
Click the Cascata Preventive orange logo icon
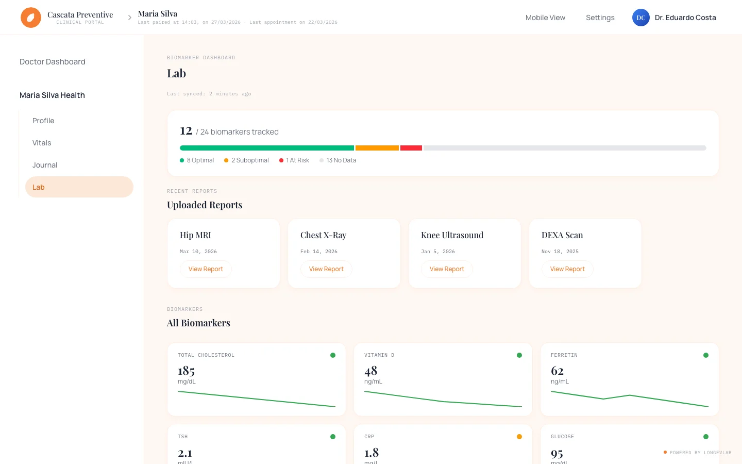(31, 18)
